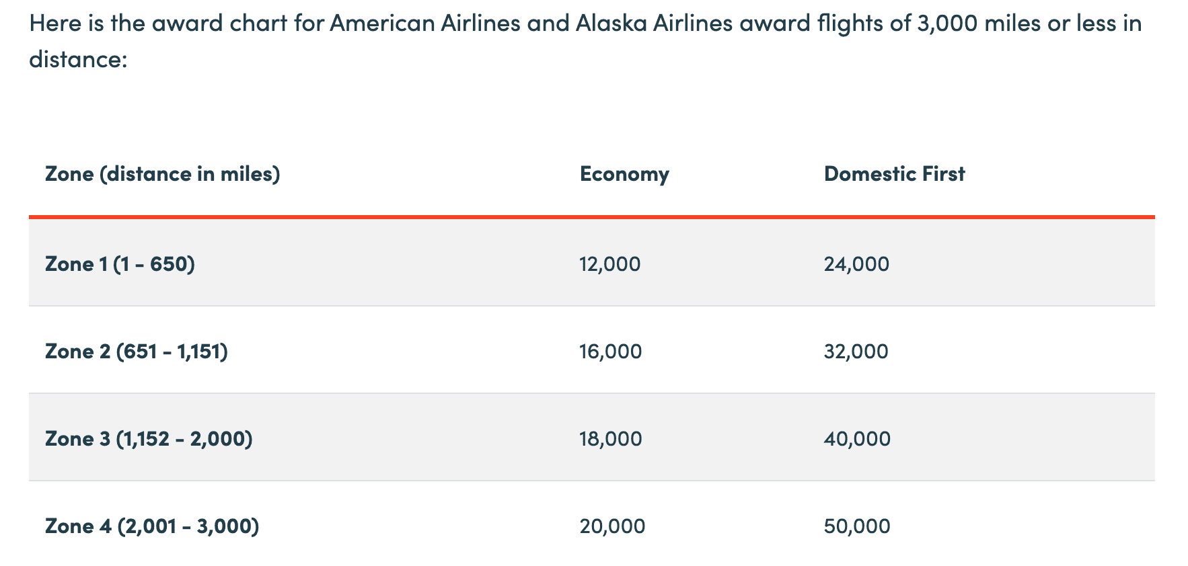Viewport: 1188px width, 566px height.
Task: Click the 50,000 Domestic First value
Action: (x=856, y=526)
